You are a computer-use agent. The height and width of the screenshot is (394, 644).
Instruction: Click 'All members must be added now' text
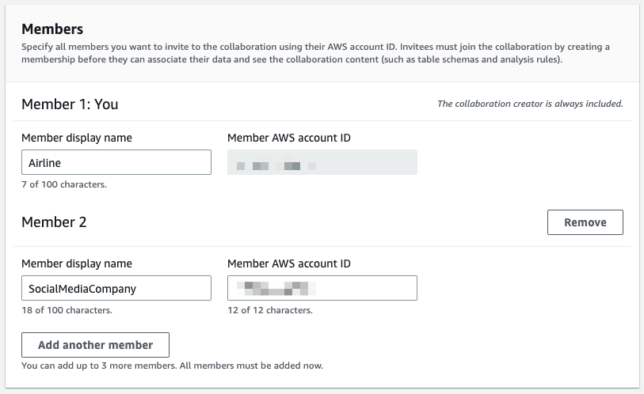point(253,366)
